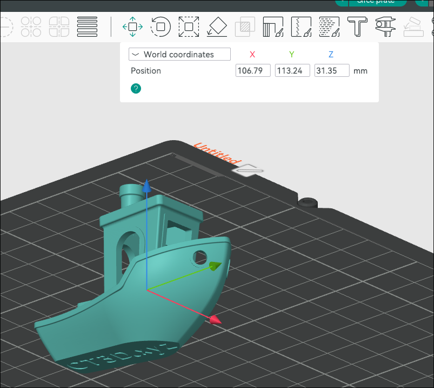
Task: Select the Seam Painting tool
Action: 301,27
